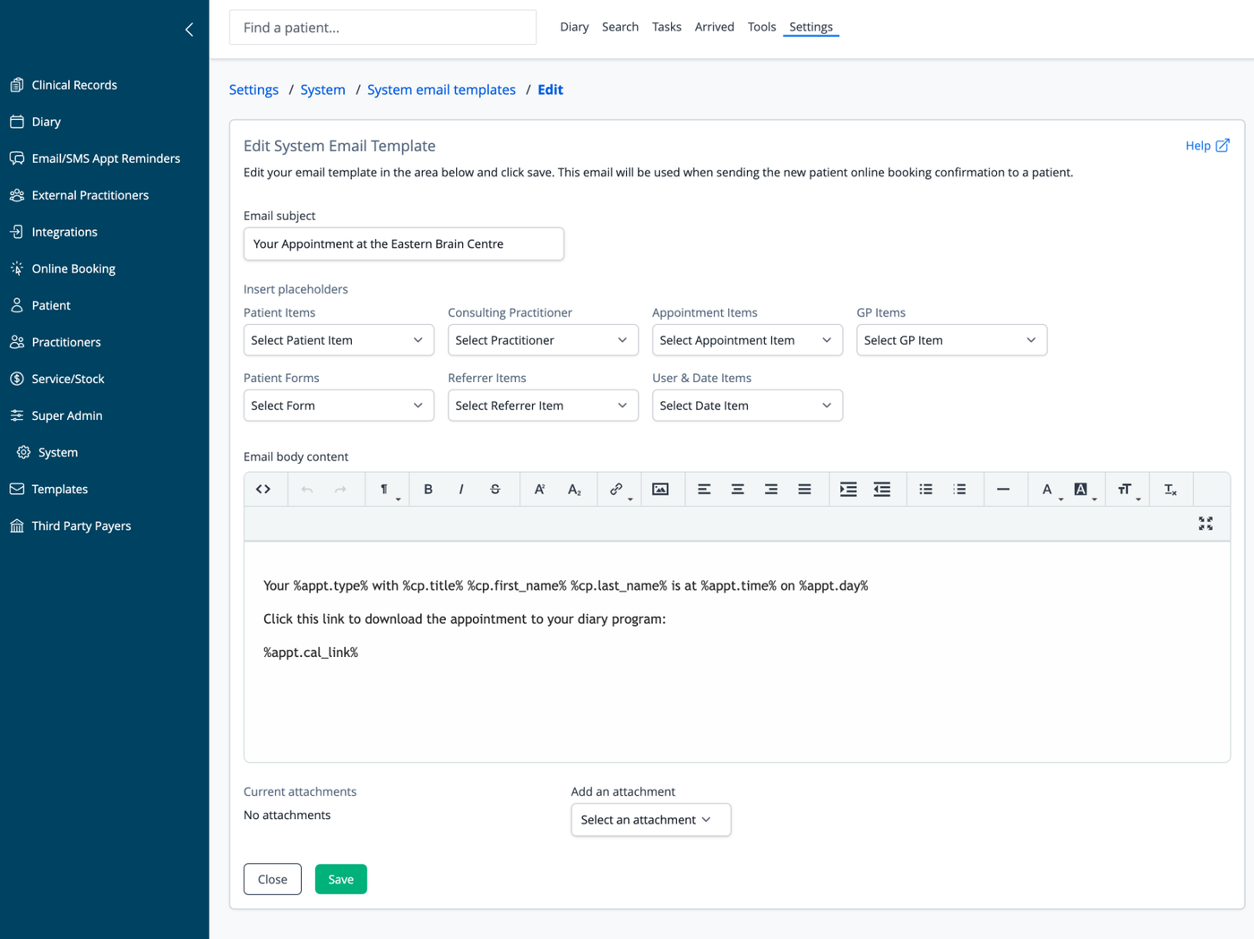This screenshot has height=939, width=1254.
Task: Open the Search tab
Action: click(x=620, y=27)
